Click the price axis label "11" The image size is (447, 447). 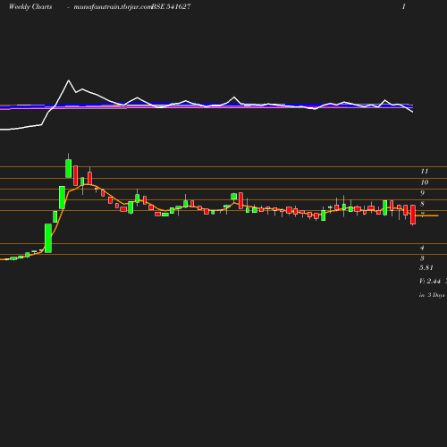[425, 171]
